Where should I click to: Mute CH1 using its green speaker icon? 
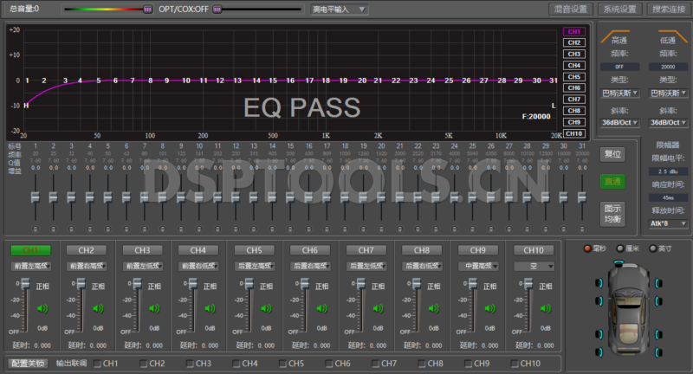pos(39,306)
